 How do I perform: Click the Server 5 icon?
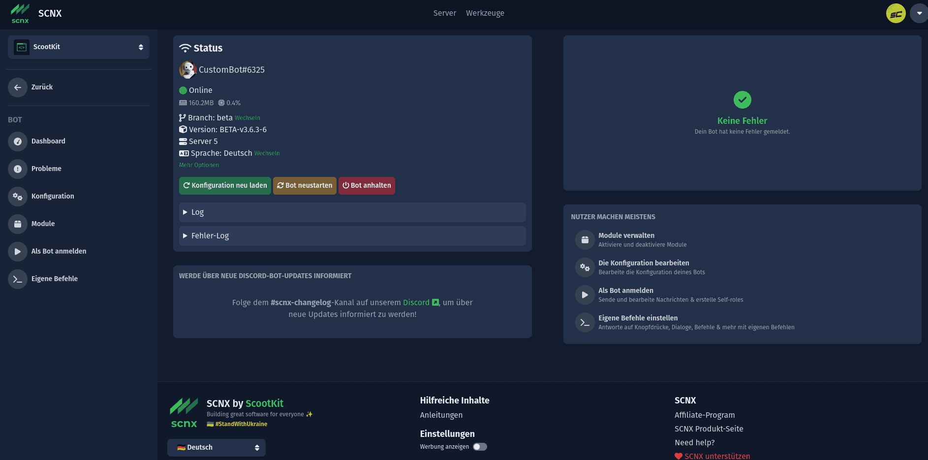pyautogui.click(x=183, y=142)
